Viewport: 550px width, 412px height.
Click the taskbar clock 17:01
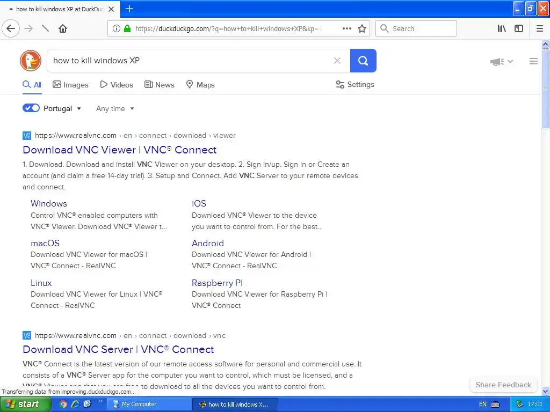click(x=534, y=404)
